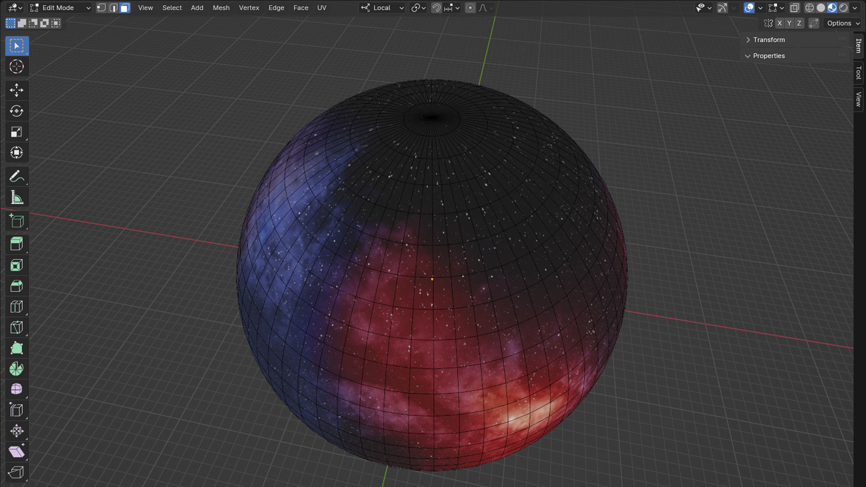Toggle X-ray view

[795, 8]
